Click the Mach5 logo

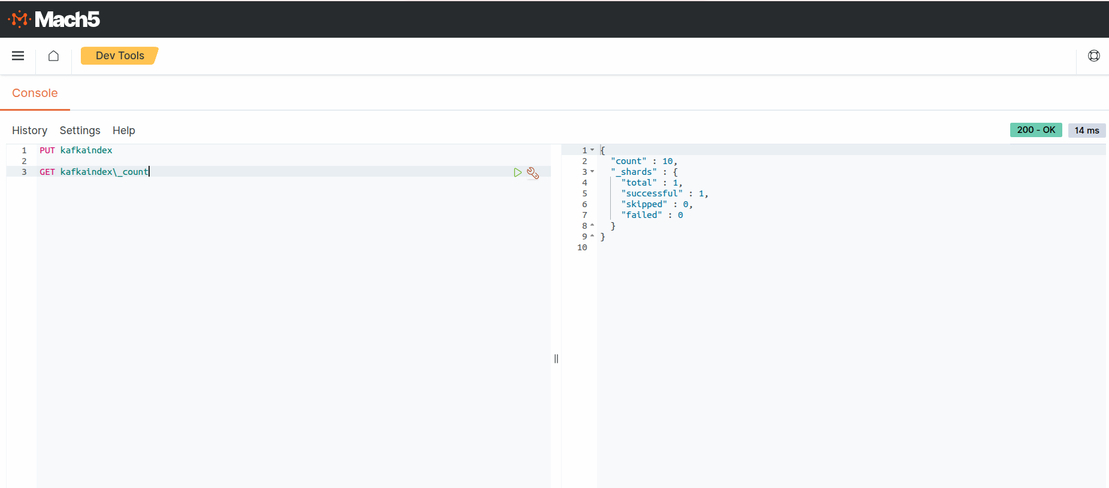coord(54,19)
